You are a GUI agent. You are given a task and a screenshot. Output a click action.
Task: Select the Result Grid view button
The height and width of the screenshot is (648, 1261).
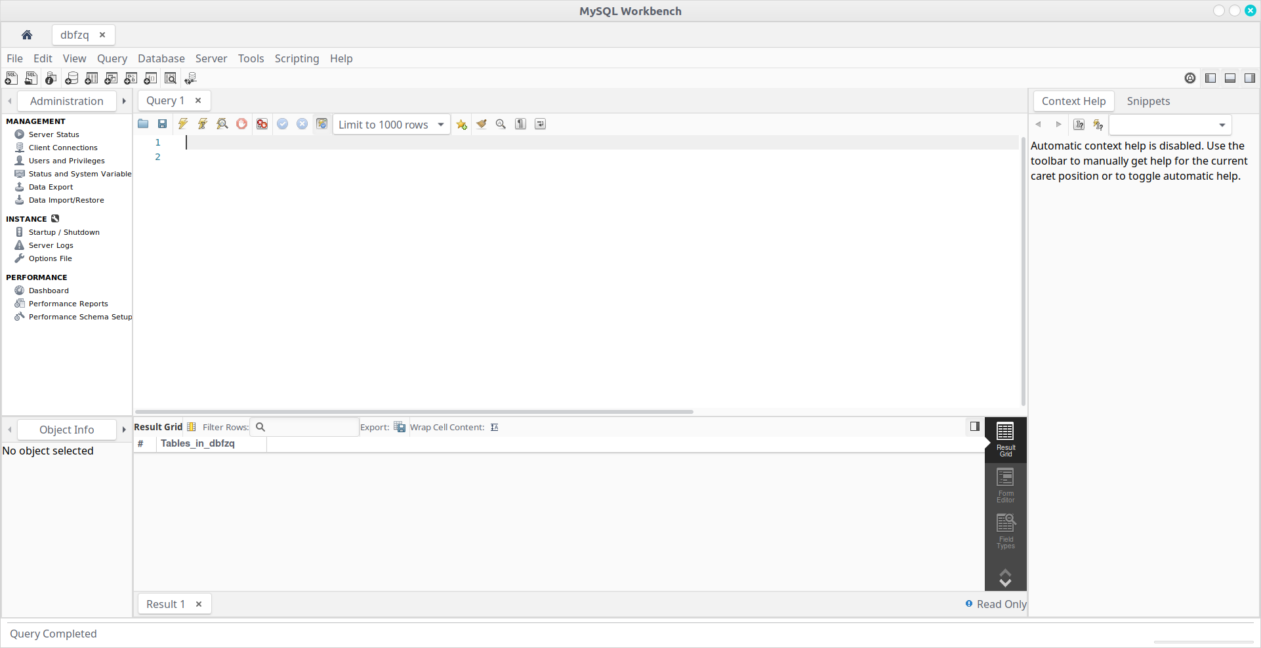pyautogui.click(x=1005, y=439)
